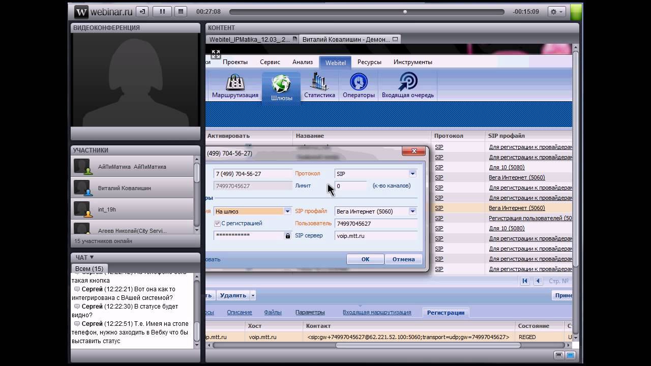Select the Всем (15) chat tab
This screenshot has width=651, height=366.
click(x=89, y=268)
